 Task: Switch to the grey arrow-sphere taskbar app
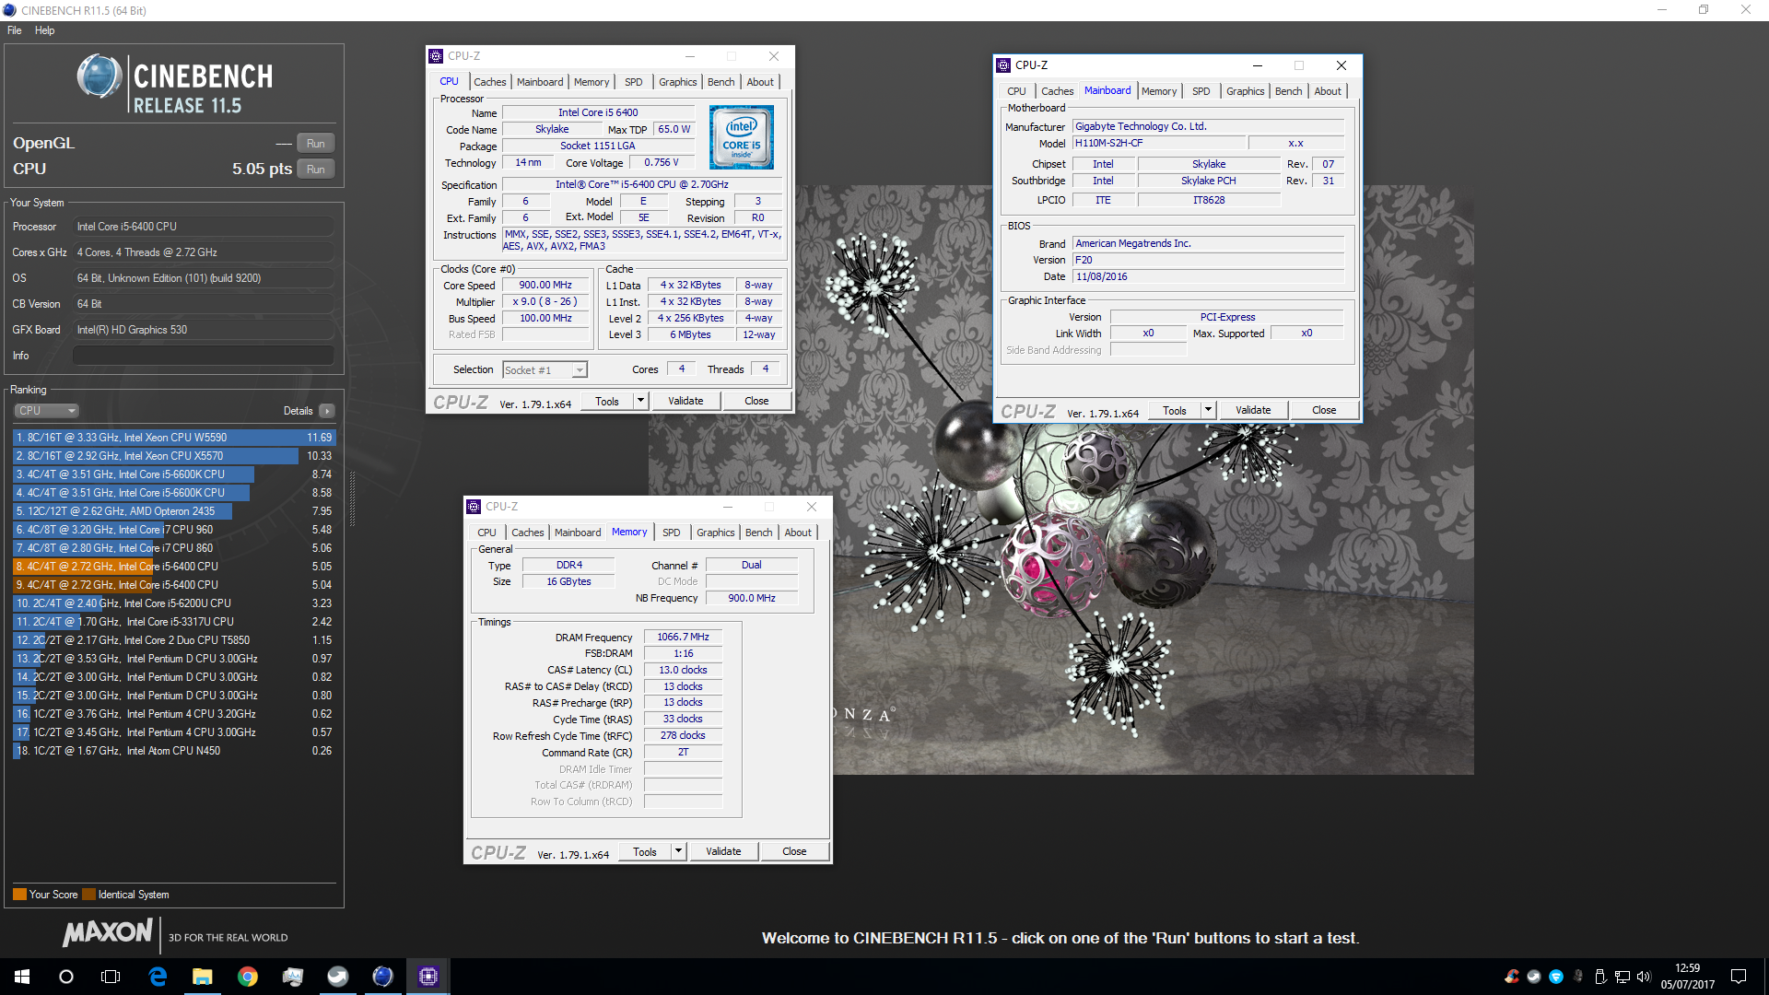click(x=338, y=977)
